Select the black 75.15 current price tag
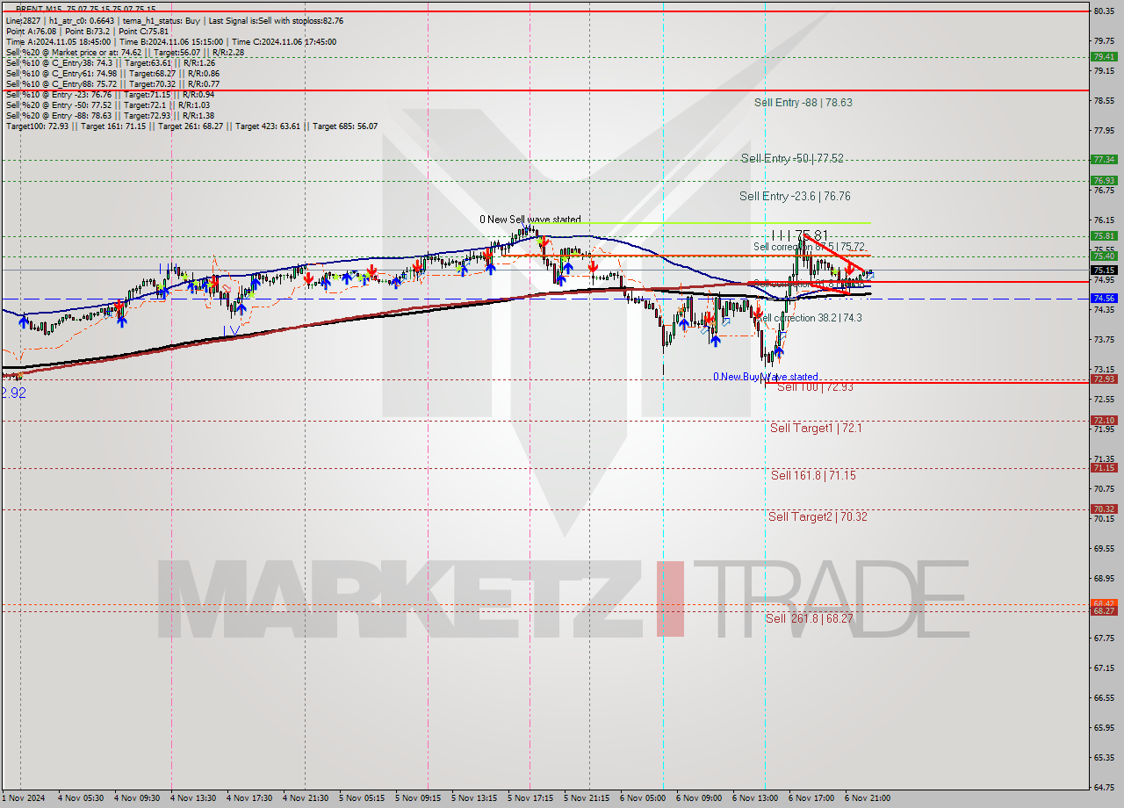The width and height of the screenshot is (1124, 808). coord(1104,270)
